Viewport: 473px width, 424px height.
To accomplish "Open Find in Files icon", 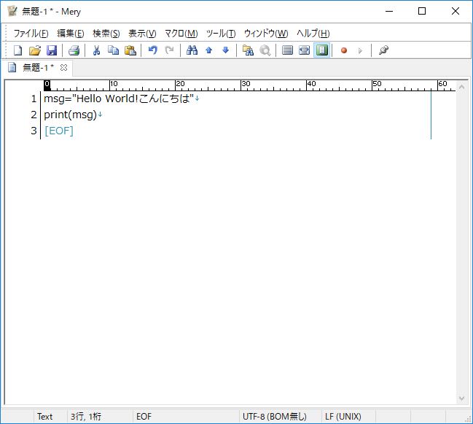I will tap(248, 50).
